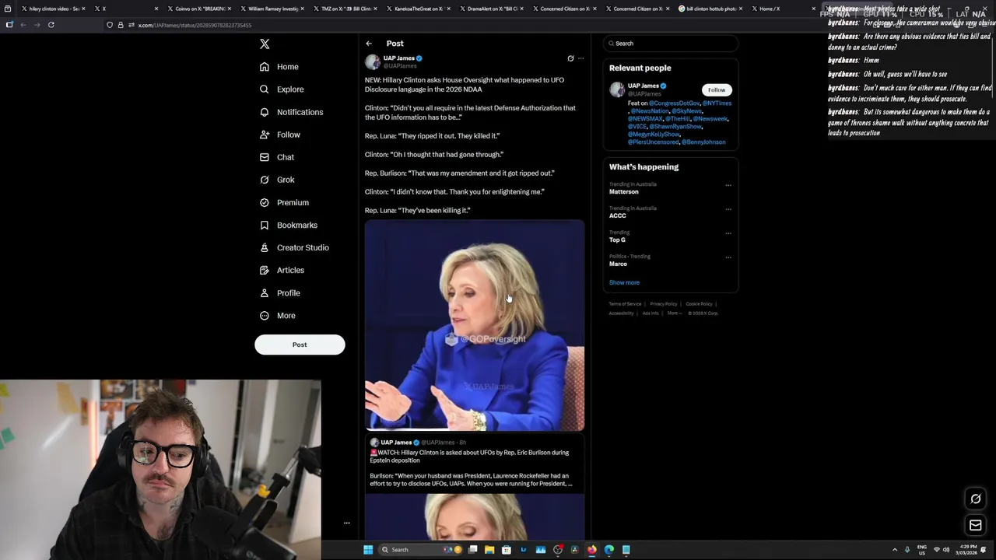Open the clock and date in taskbar
996x560 pixels.
(x=967, y=550)
